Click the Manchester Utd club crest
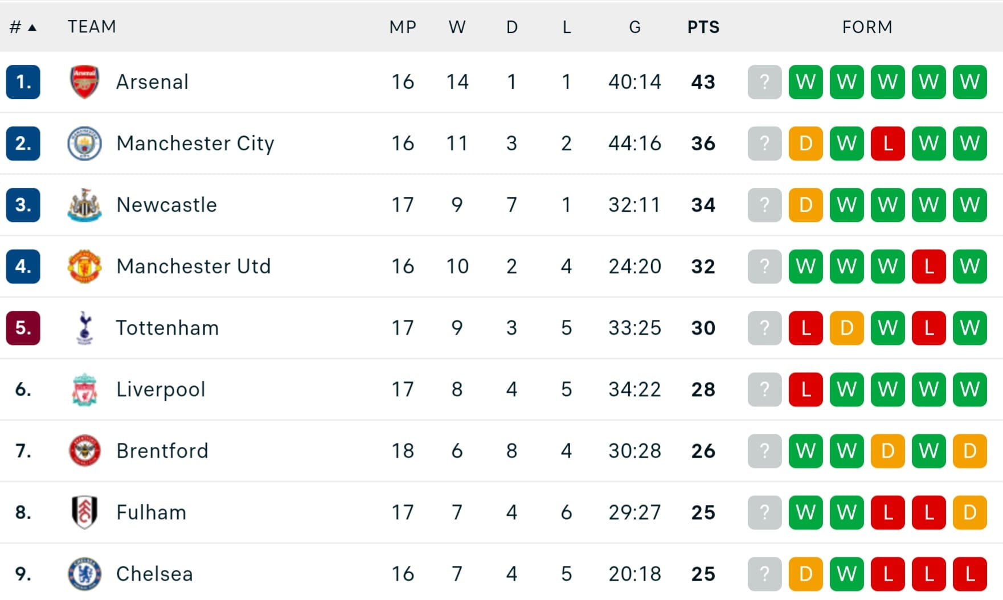Image resolution: width=1003 pixels, height=600 pixels. [x=84, y=266]
